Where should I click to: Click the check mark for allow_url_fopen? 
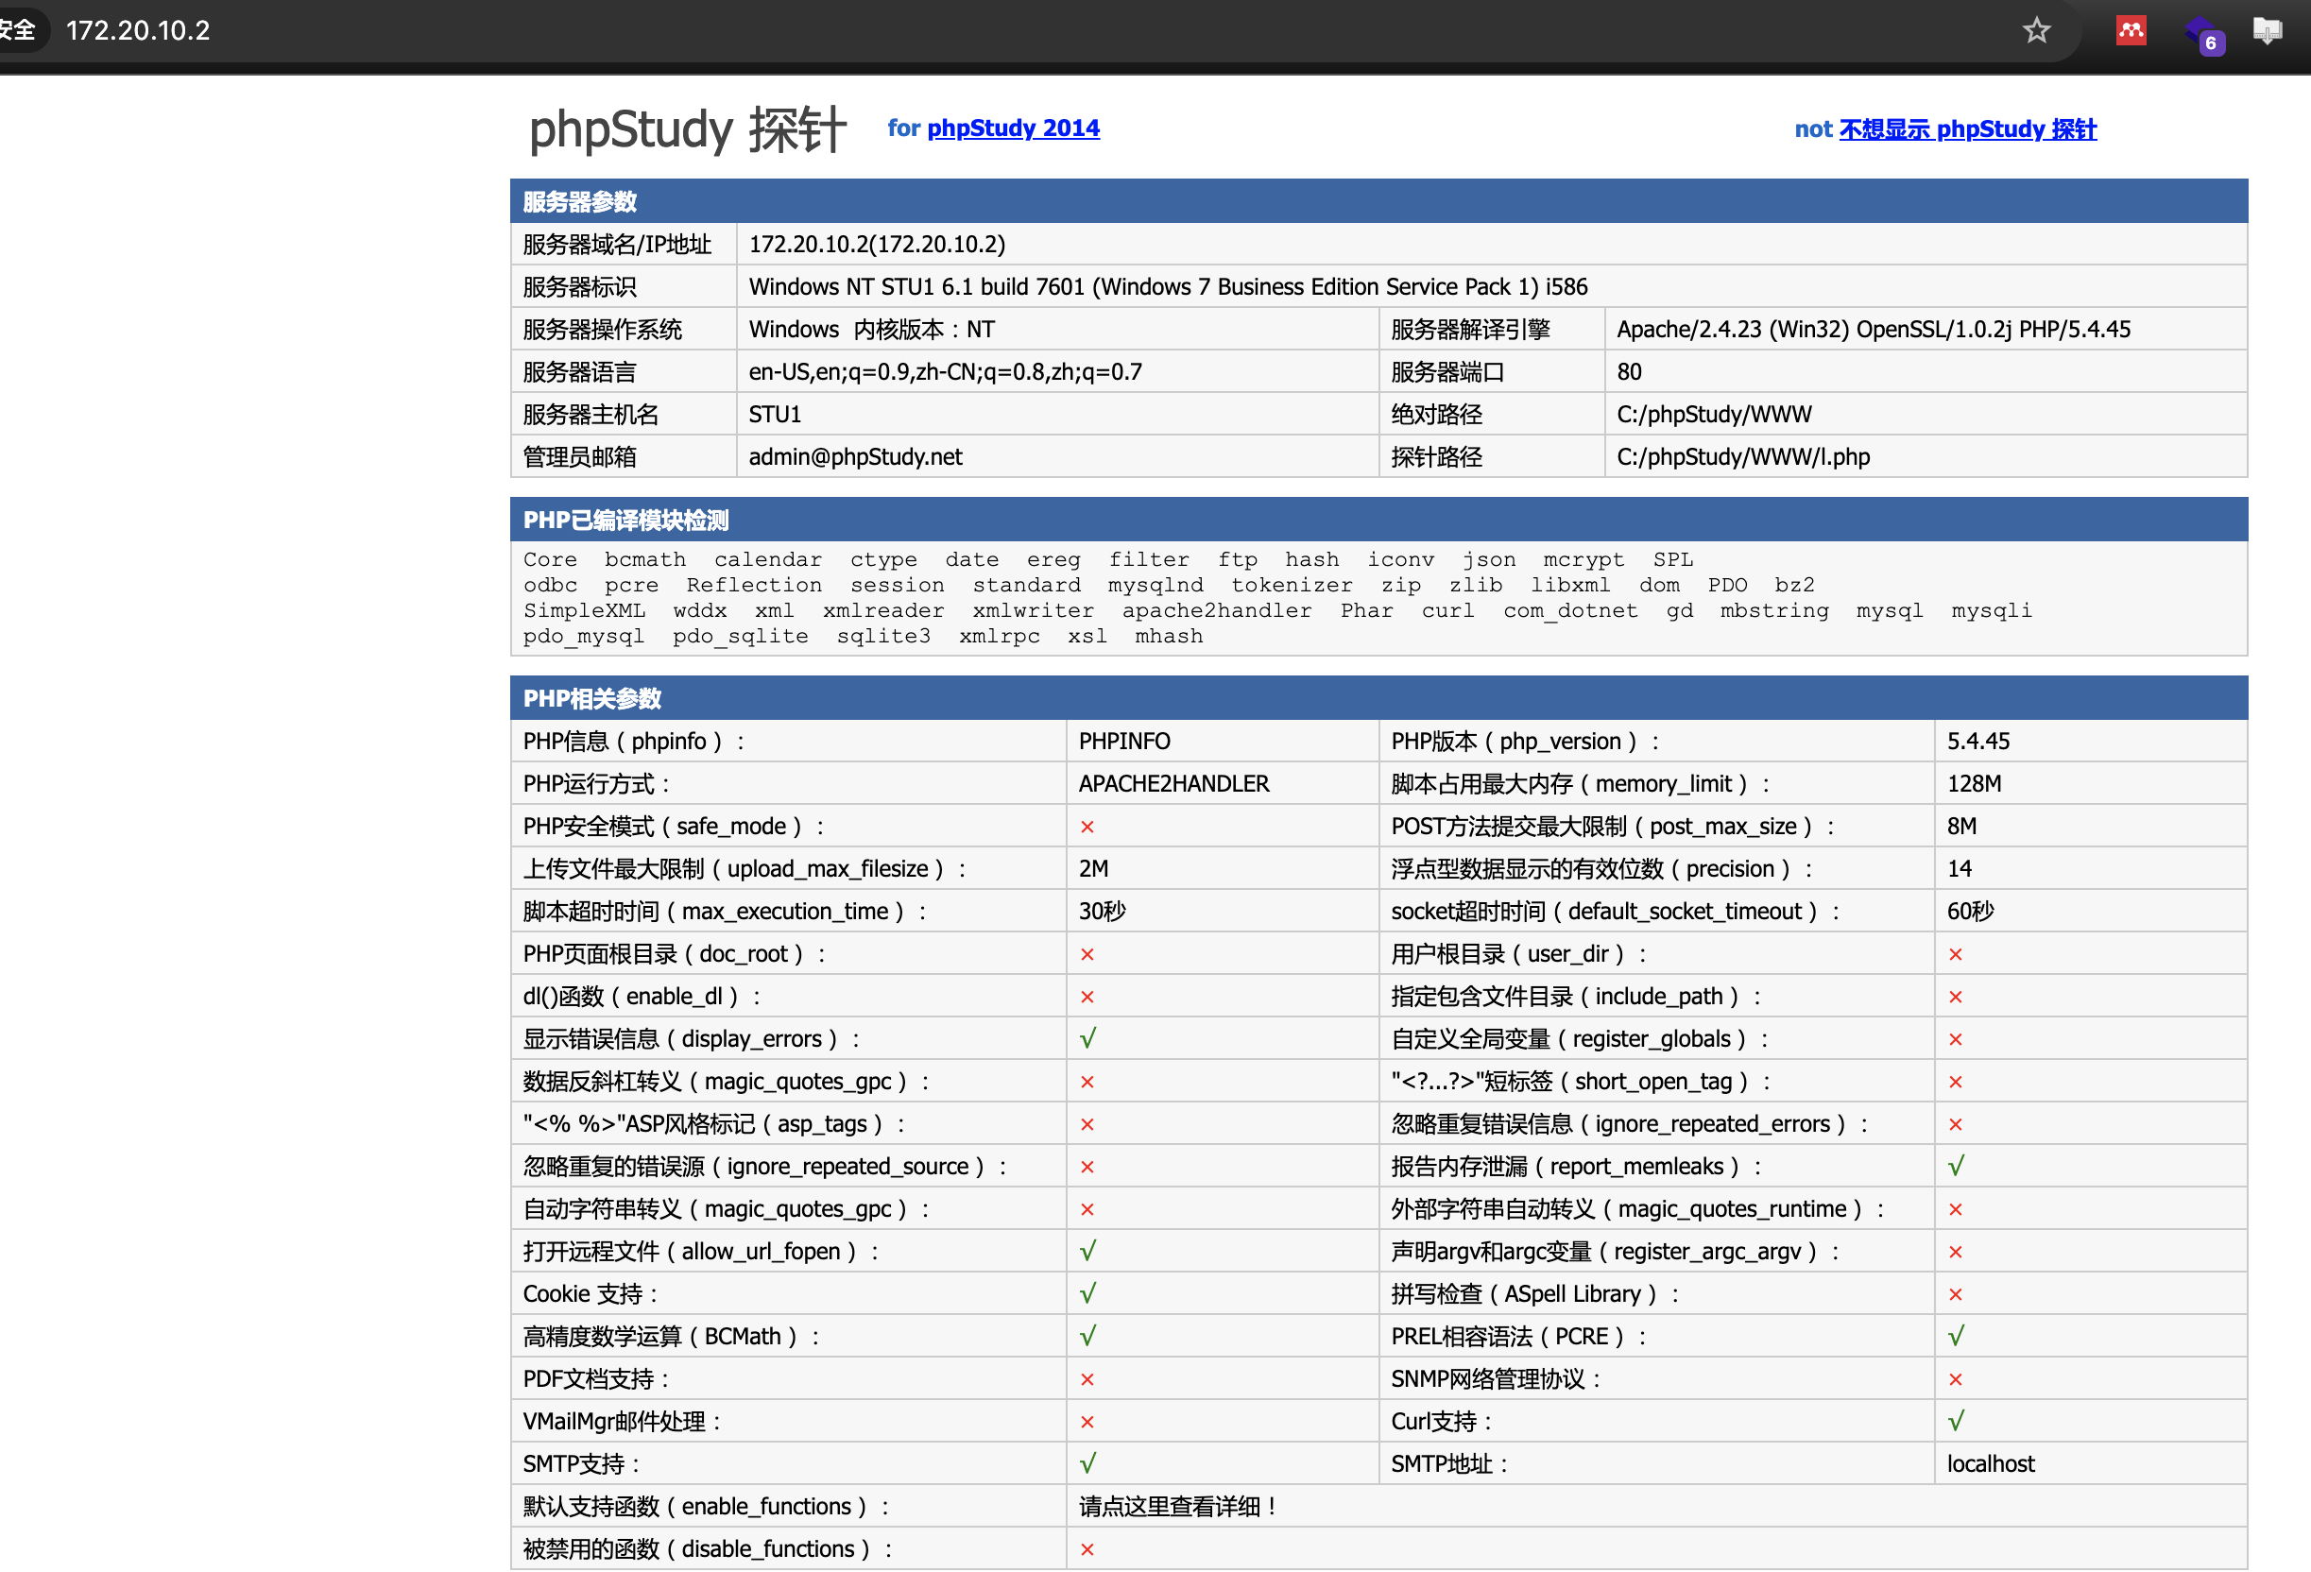(x=1087, y=1251)
